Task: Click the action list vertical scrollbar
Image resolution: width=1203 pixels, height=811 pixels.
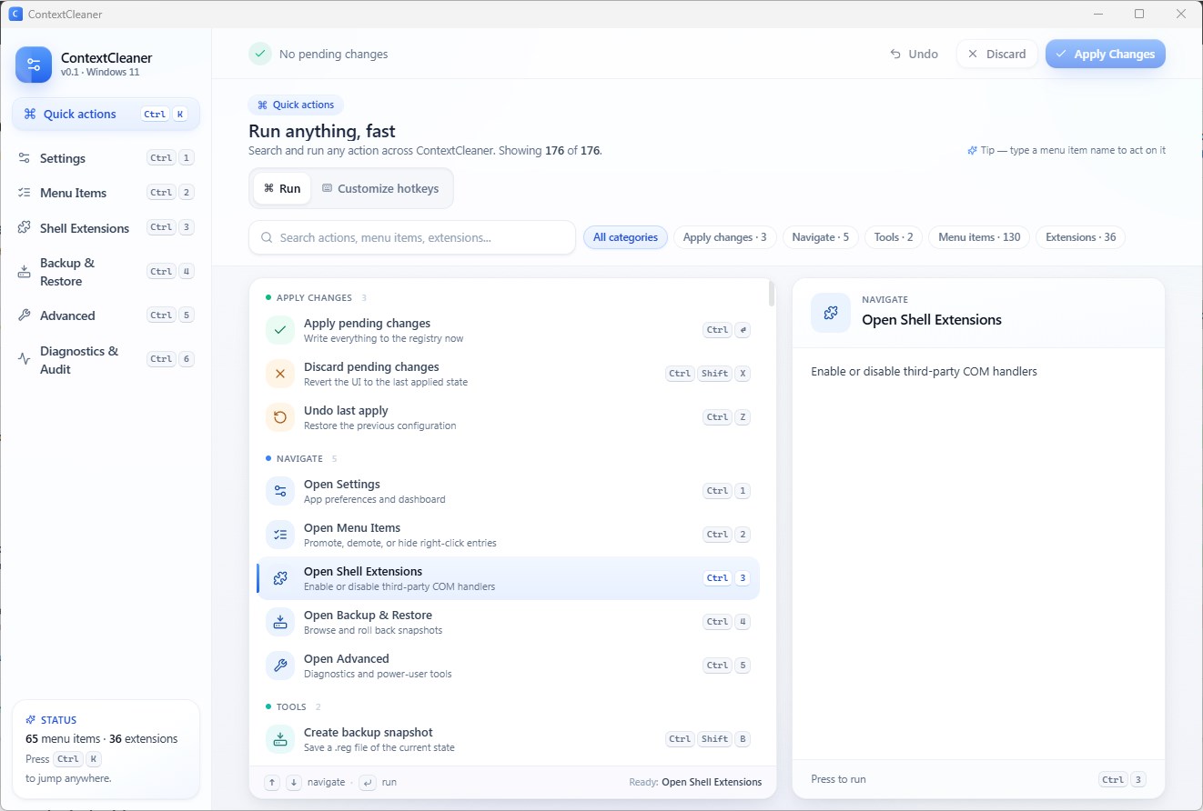Action: (773, 294)
